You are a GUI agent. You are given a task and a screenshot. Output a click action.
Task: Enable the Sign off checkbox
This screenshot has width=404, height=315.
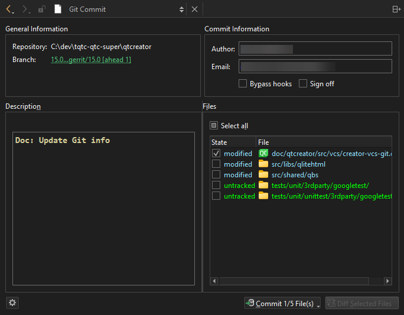(303, 84)
